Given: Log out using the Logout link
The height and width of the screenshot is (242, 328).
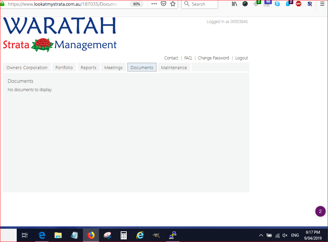Looking at the screenshot, I should pyautogui.click(x=241, y=58).
